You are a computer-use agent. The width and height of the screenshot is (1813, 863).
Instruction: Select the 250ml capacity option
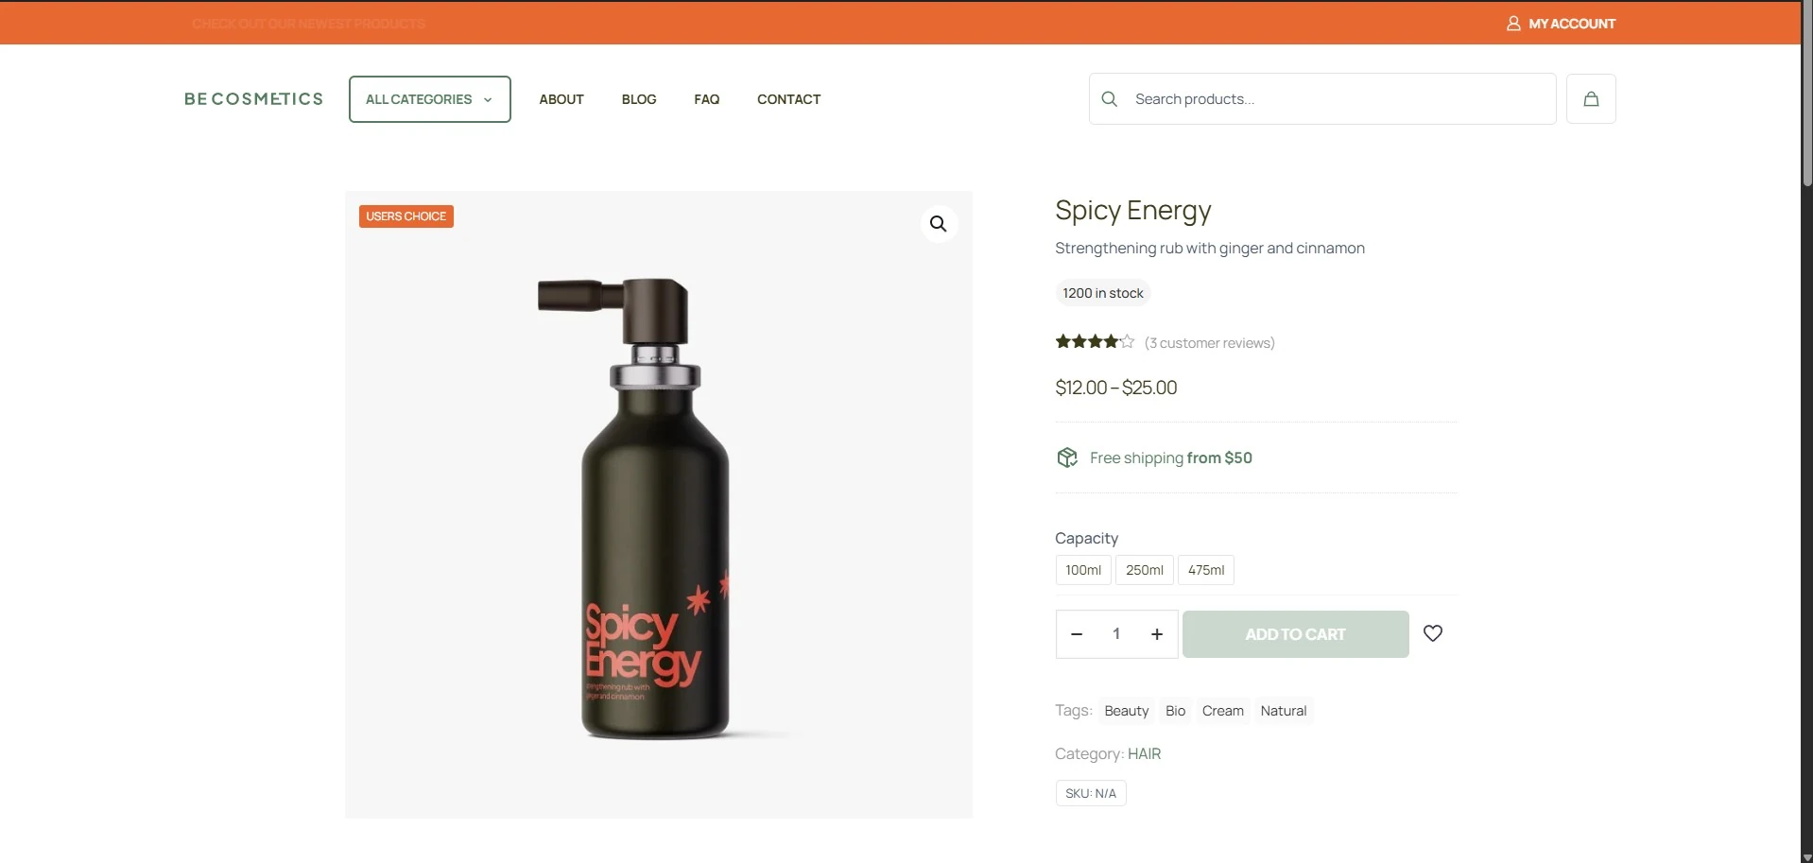(x=1144, y=570)
